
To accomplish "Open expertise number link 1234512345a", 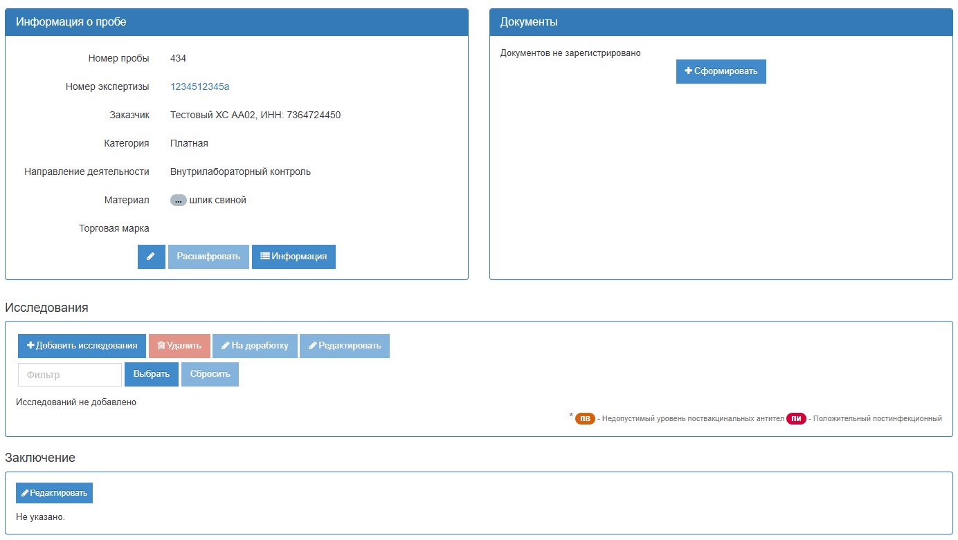I will pos(199,86).
